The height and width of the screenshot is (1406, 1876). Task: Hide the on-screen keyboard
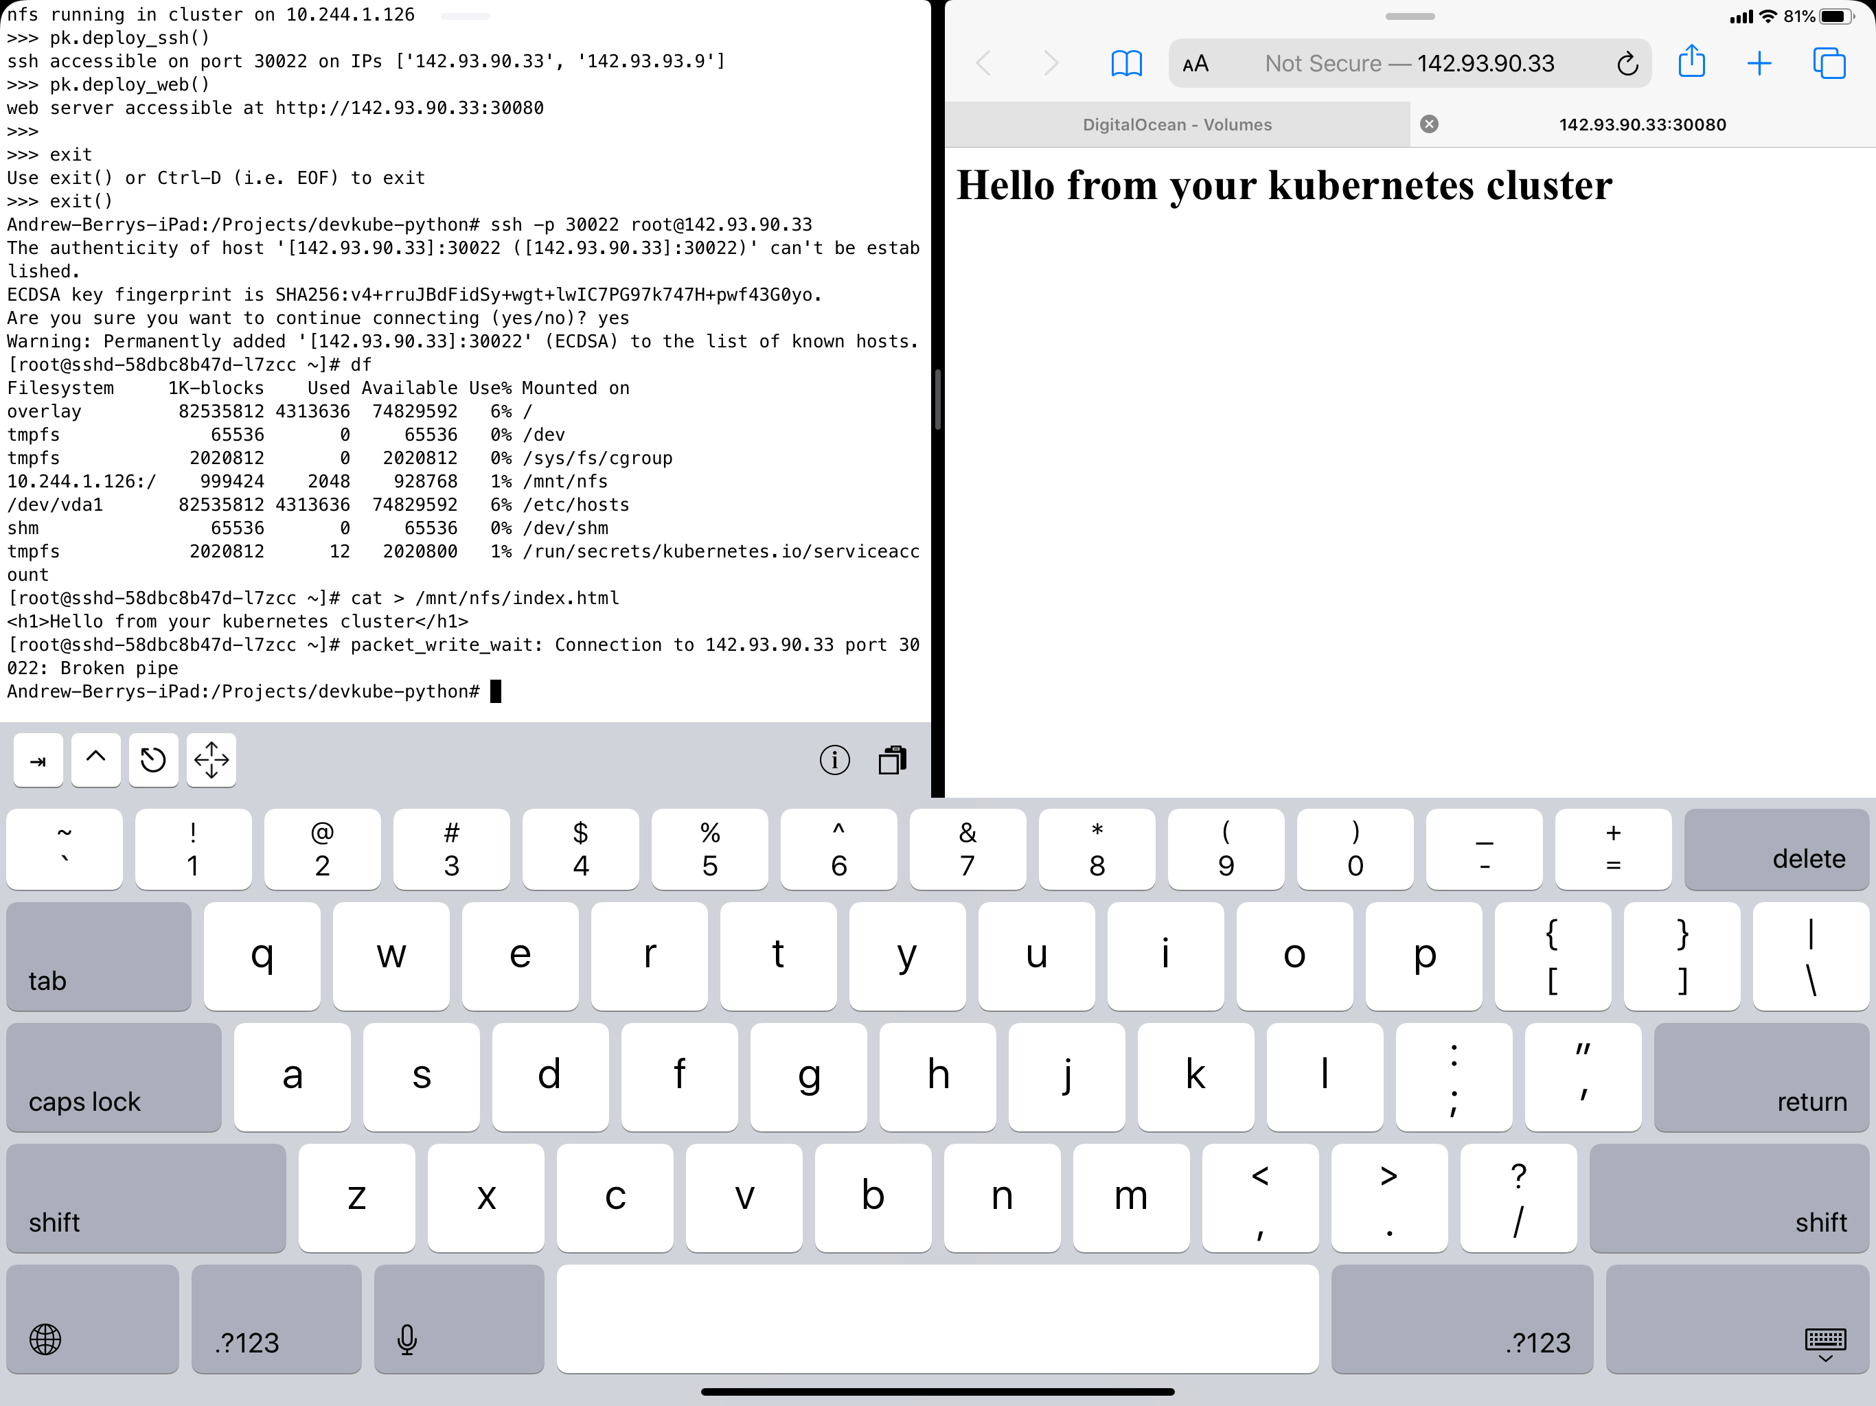point(1737,1319)
